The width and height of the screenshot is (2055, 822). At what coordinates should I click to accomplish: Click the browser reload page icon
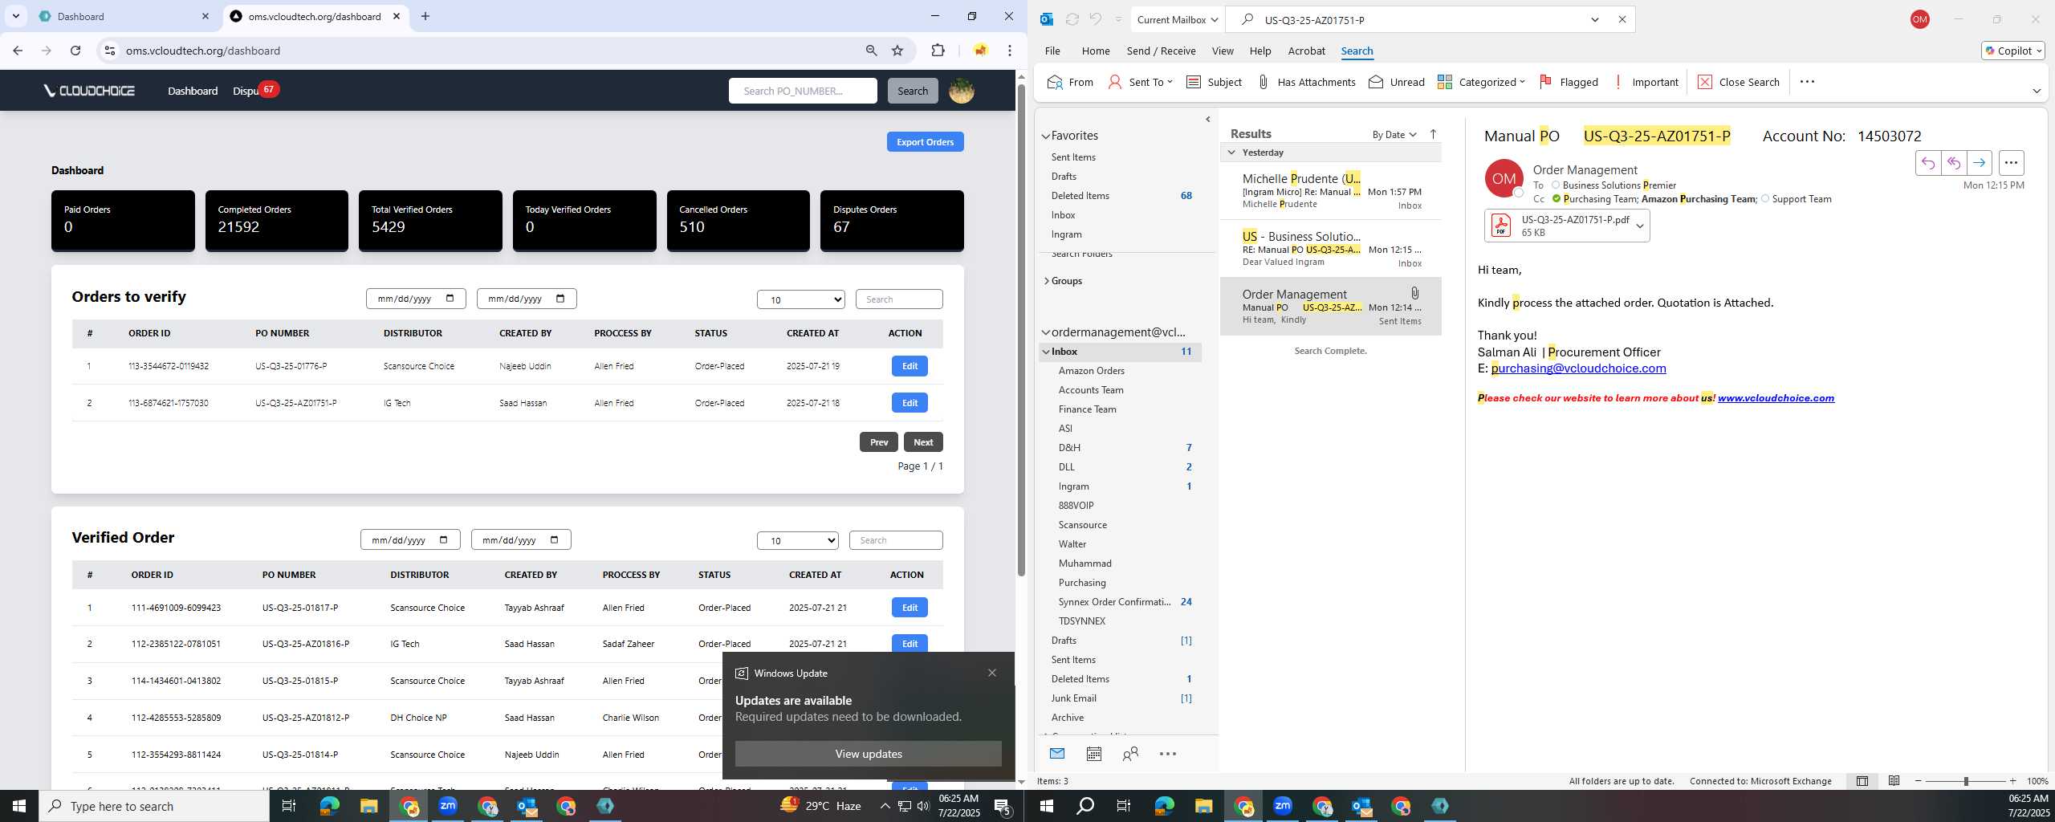[x=75, y=51]
